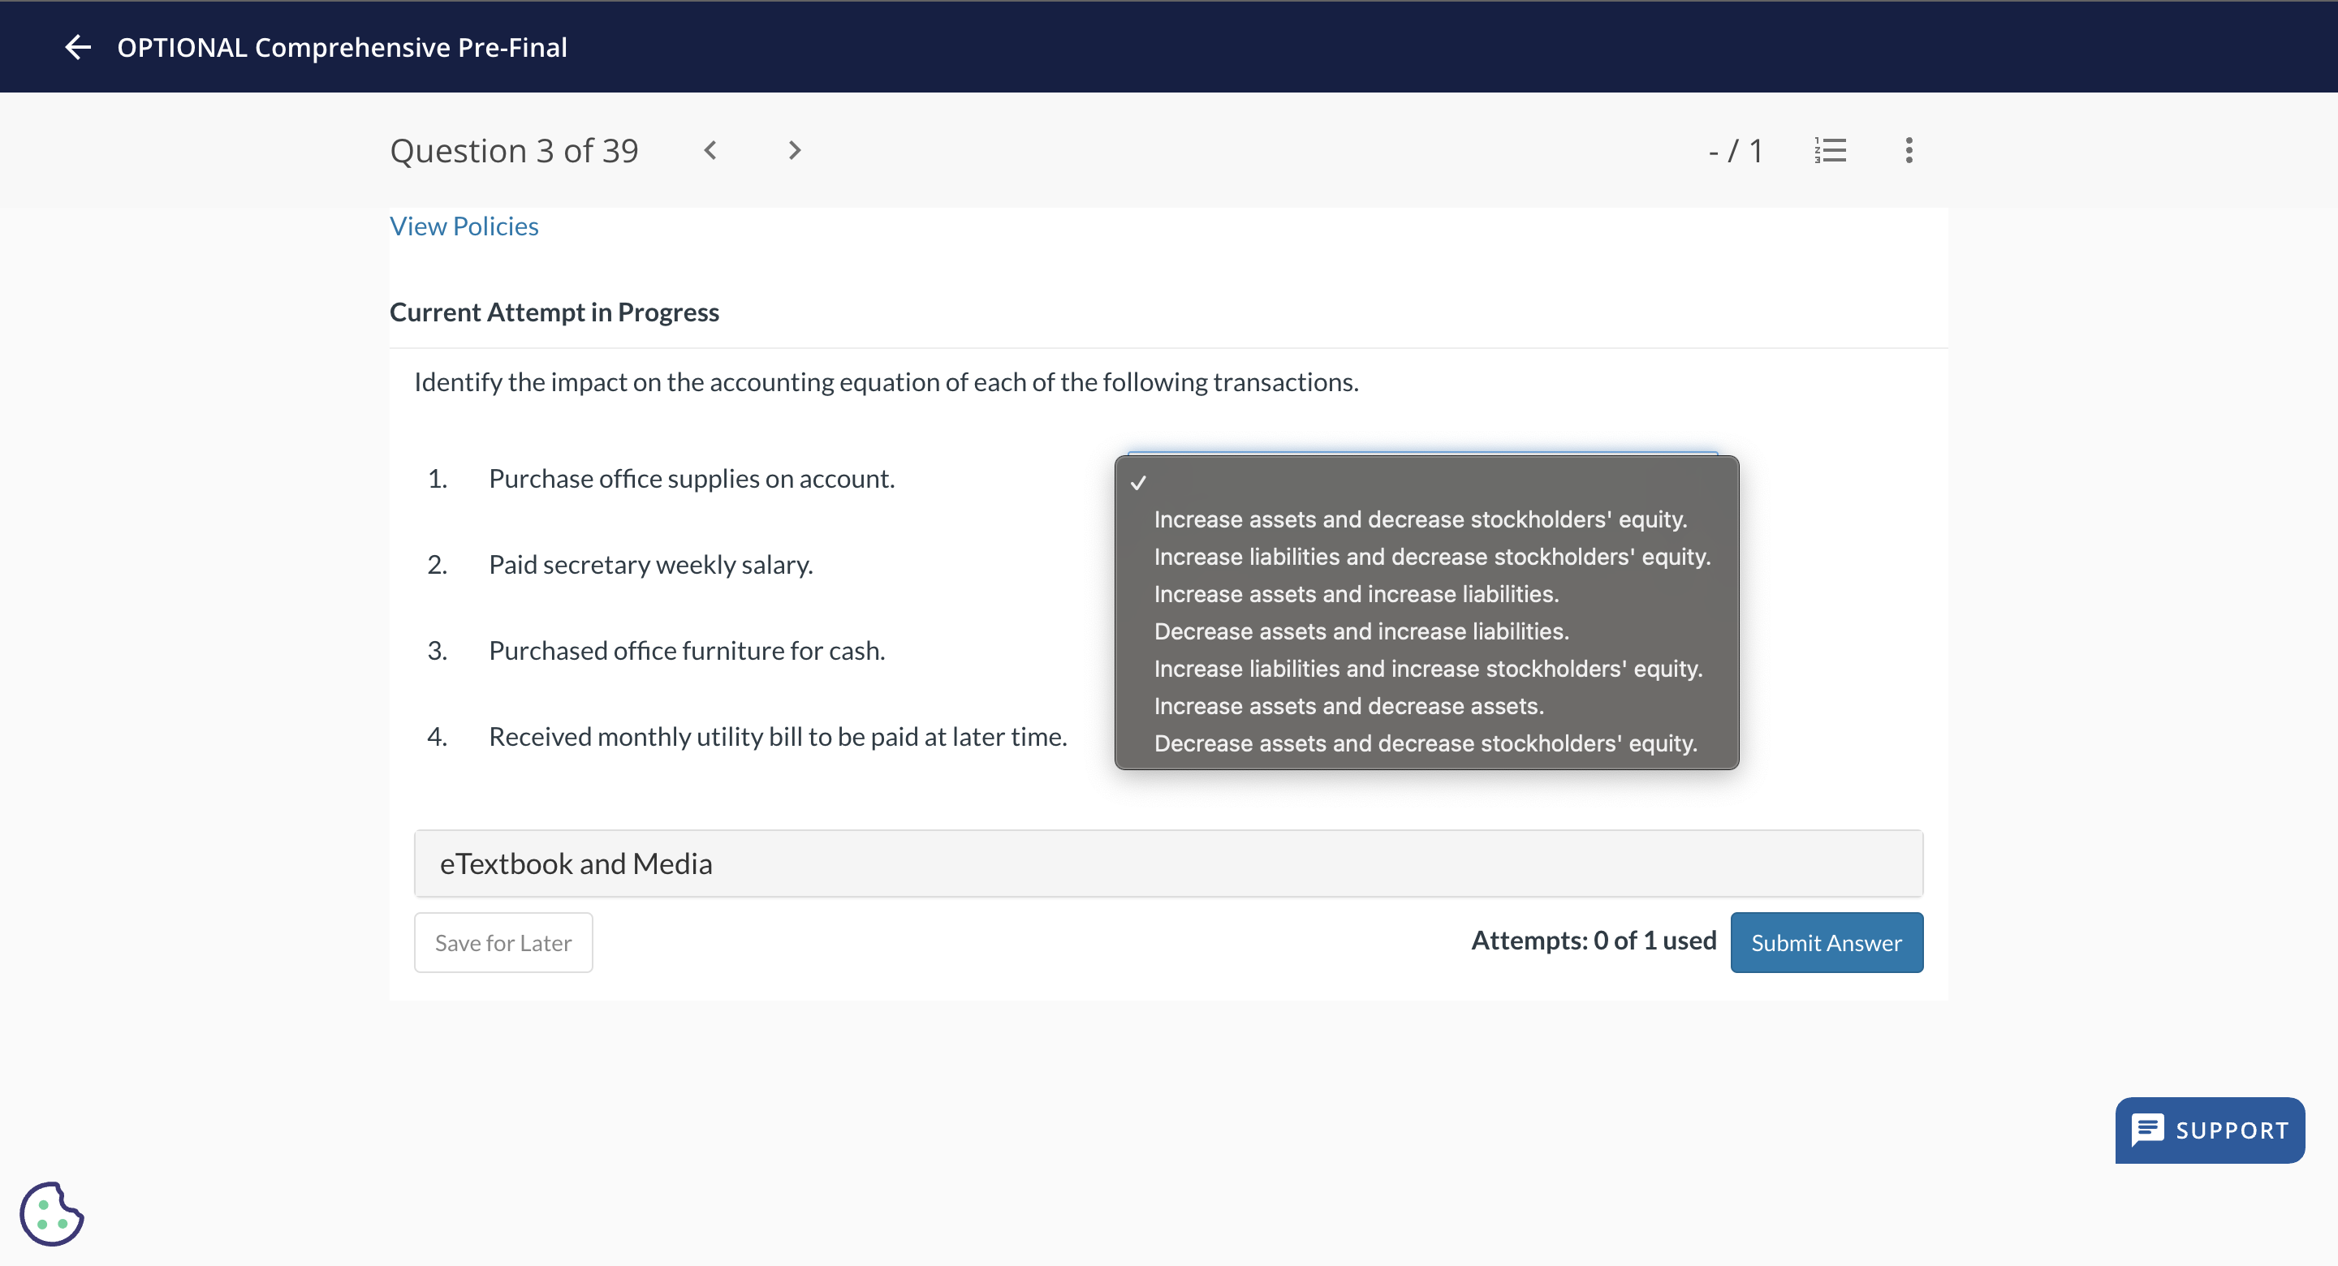The image size is (2338, 1266).
Task: Open the View Policies link
Action: (x=464, y=226)
